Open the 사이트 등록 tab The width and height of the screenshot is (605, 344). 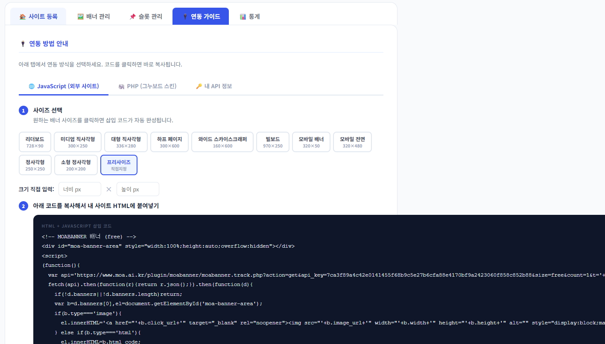[38, 17]
